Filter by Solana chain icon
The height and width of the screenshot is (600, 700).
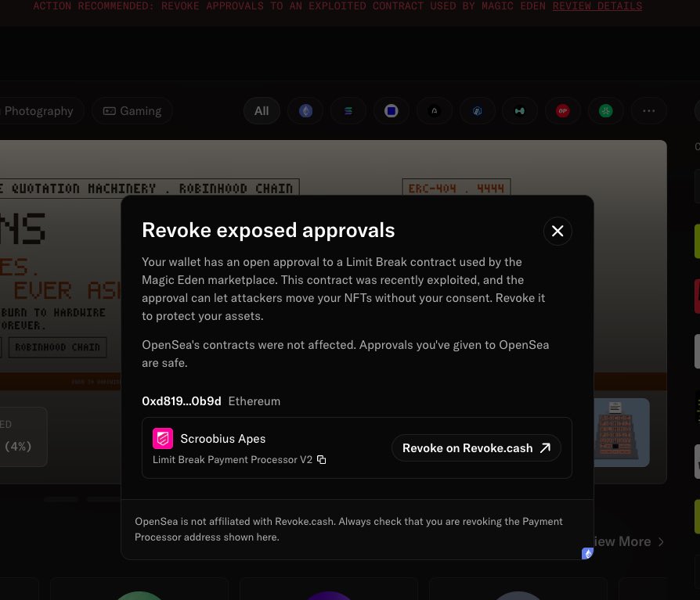pos(348,110)
